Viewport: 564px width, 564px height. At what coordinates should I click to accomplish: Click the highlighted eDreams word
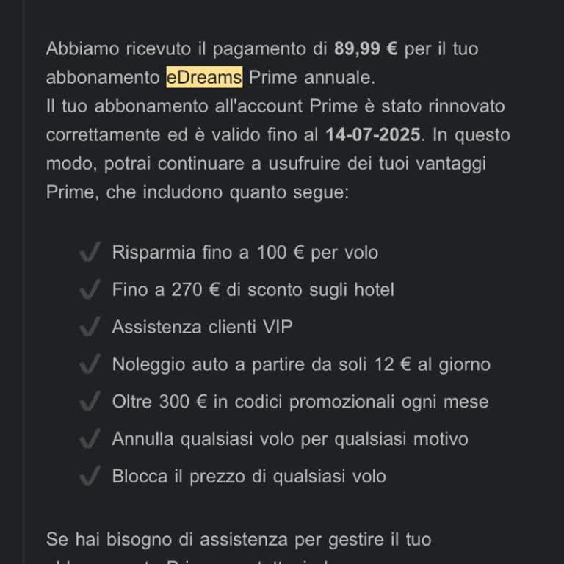203,77
